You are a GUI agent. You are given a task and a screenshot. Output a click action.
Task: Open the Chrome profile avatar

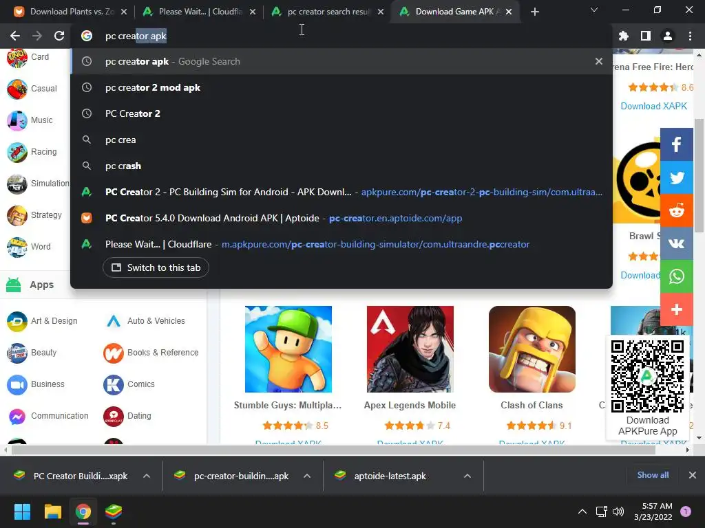[x=668, y=36]
